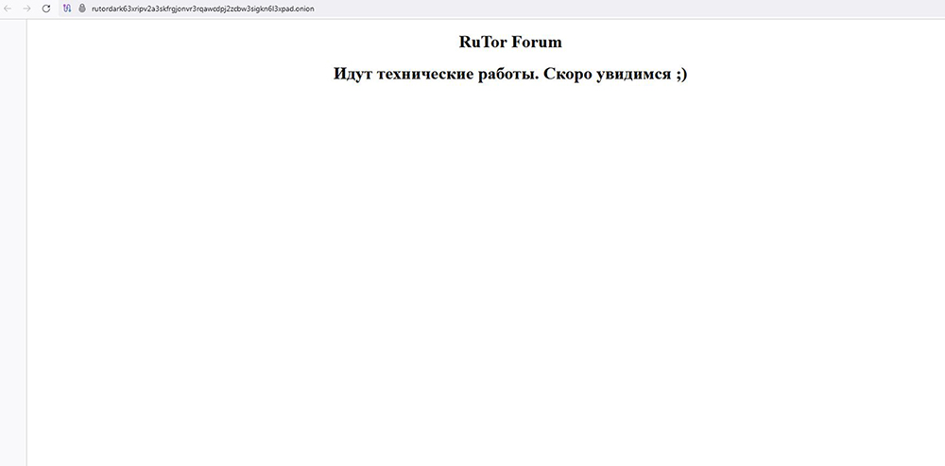Click empty address bar space right of URL

(614, 8)
